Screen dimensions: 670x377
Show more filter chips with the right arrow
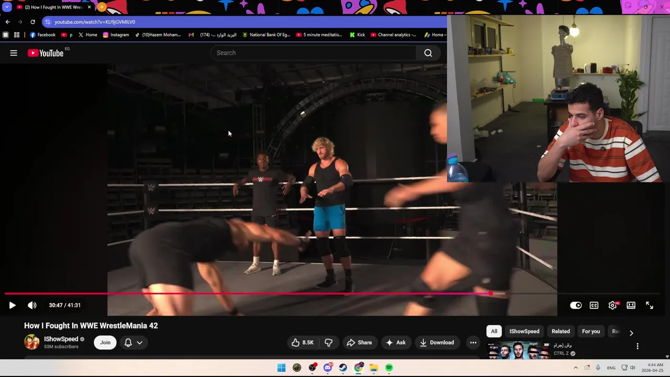tap(631, 332)
